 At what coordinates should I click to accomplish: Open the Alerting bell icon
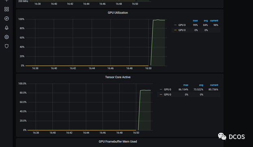[x=6, y=28]
